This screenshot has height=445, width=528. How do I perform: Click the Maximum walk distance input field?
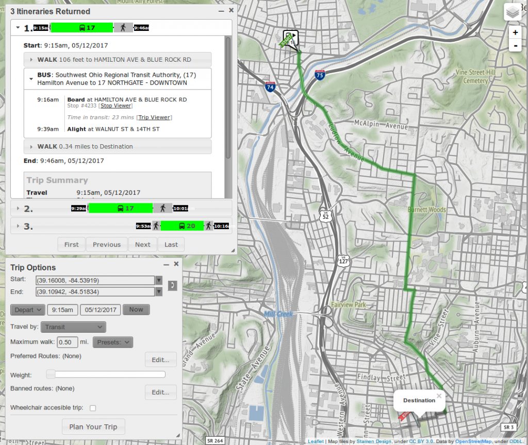coord(67,341)
